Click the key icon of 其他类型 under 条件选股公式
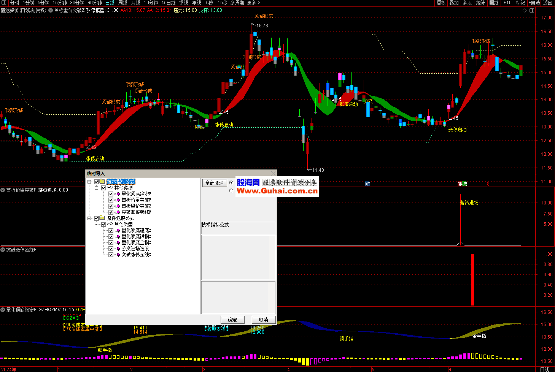The image size is (555, 372). click(x=110, y=224)
